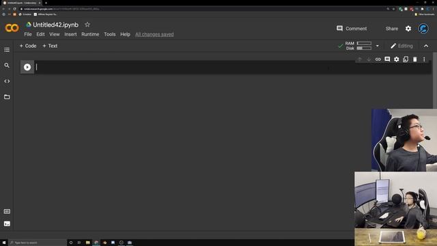The width and height of the screenshot is (437, 246).
Task: Open the code snippets panel
Action: (7, 81)
